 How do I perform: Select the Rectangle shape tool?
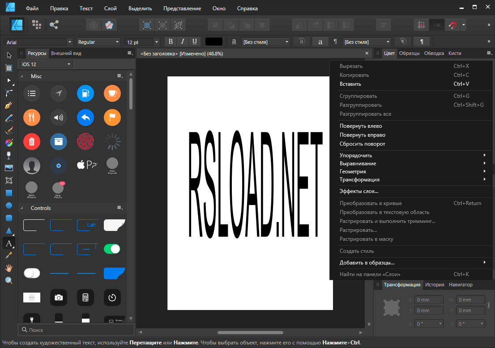coord(9,193)
